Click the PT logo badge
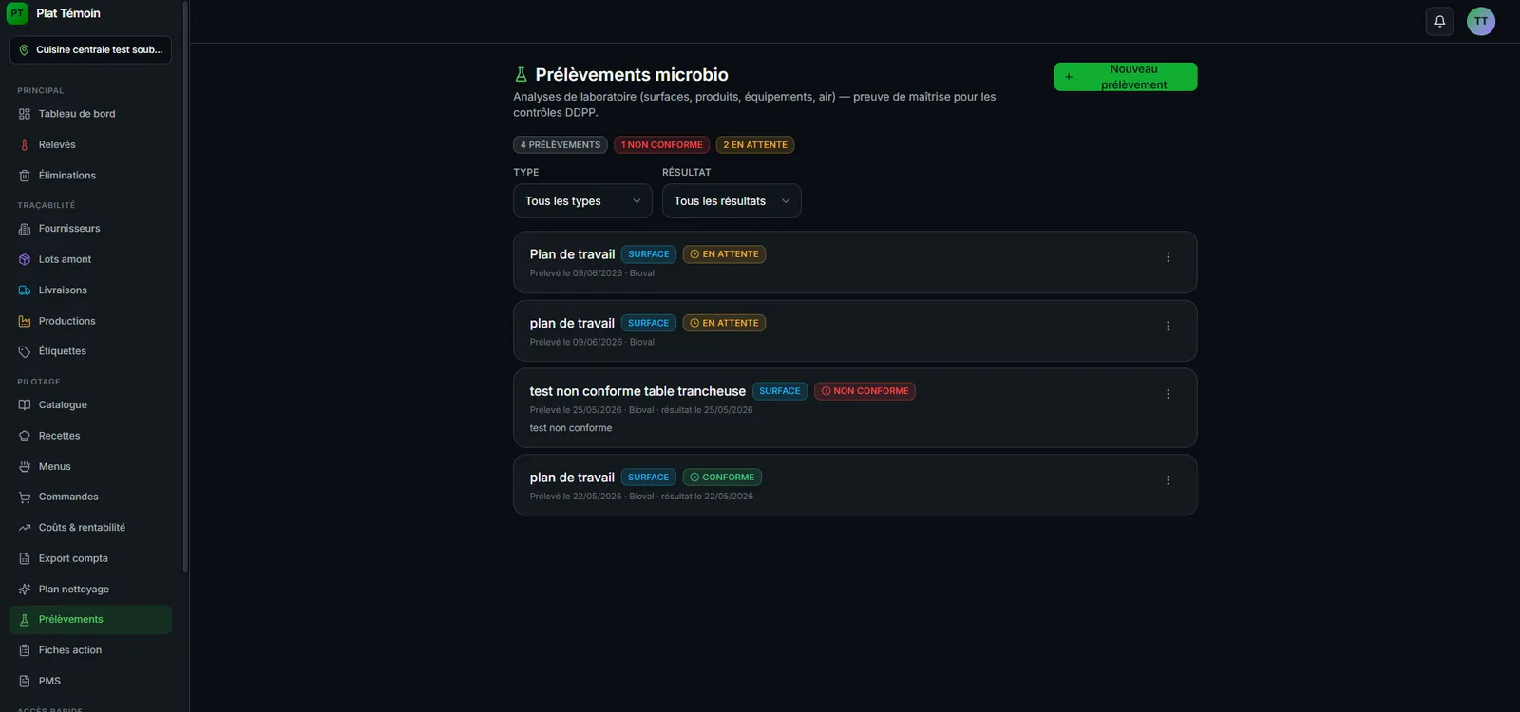1520x712 pixels. (x=17, y=13)
